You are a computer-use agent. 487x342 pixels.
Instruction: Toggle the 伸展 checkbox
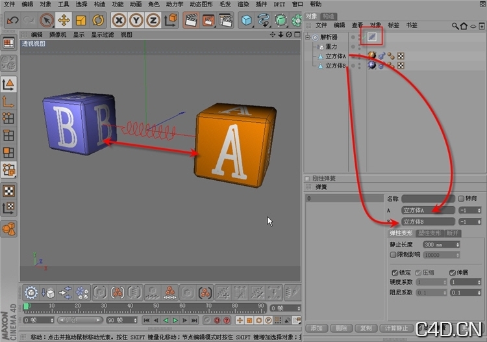(x=453, y=272)
